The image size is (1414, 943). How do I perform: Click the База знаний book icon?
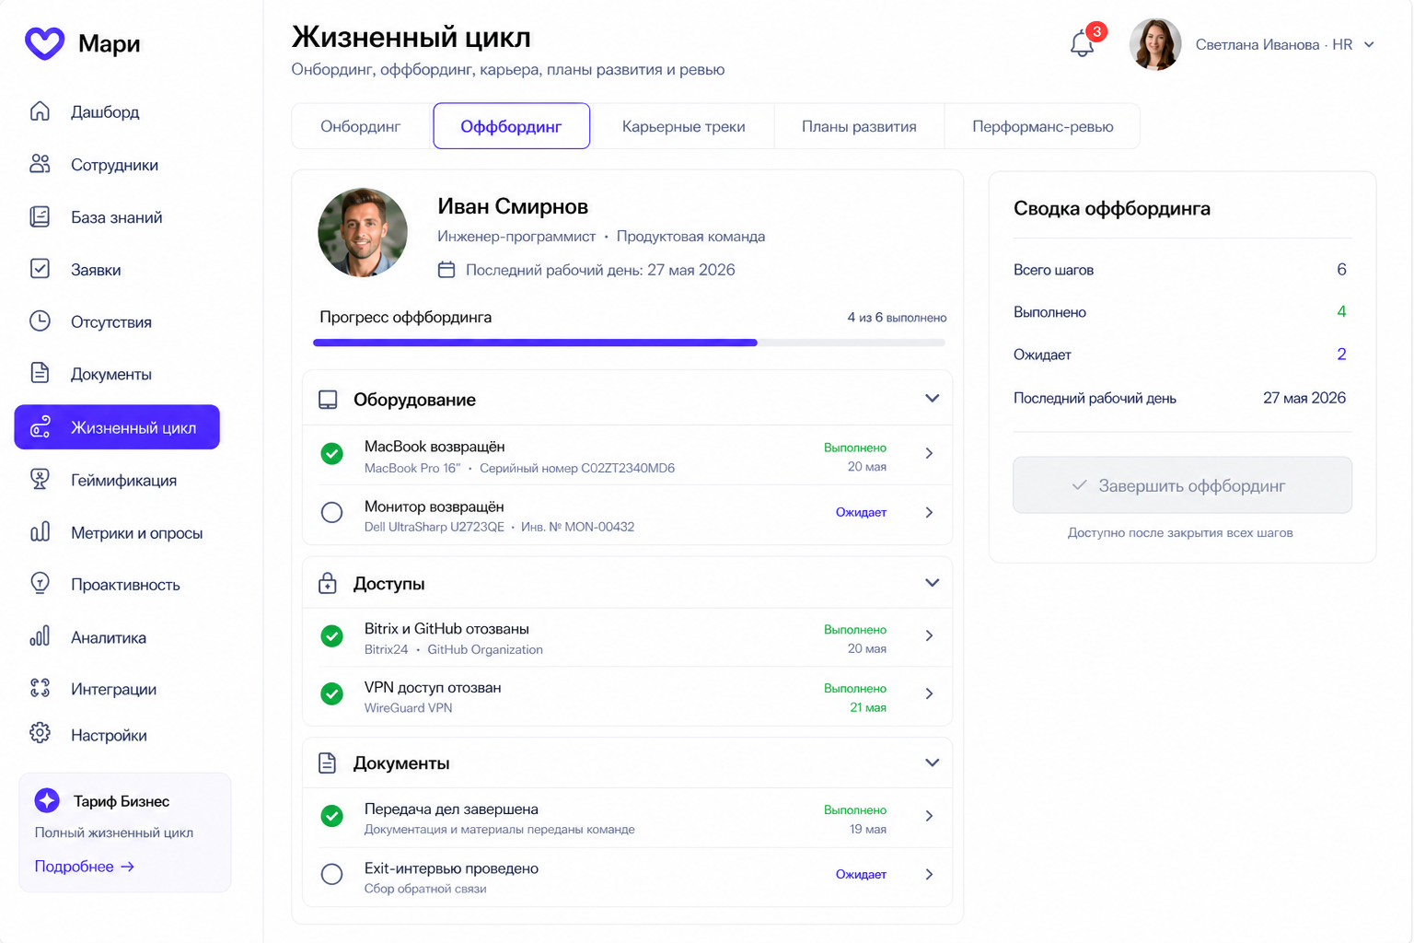(x=40, y=216)
